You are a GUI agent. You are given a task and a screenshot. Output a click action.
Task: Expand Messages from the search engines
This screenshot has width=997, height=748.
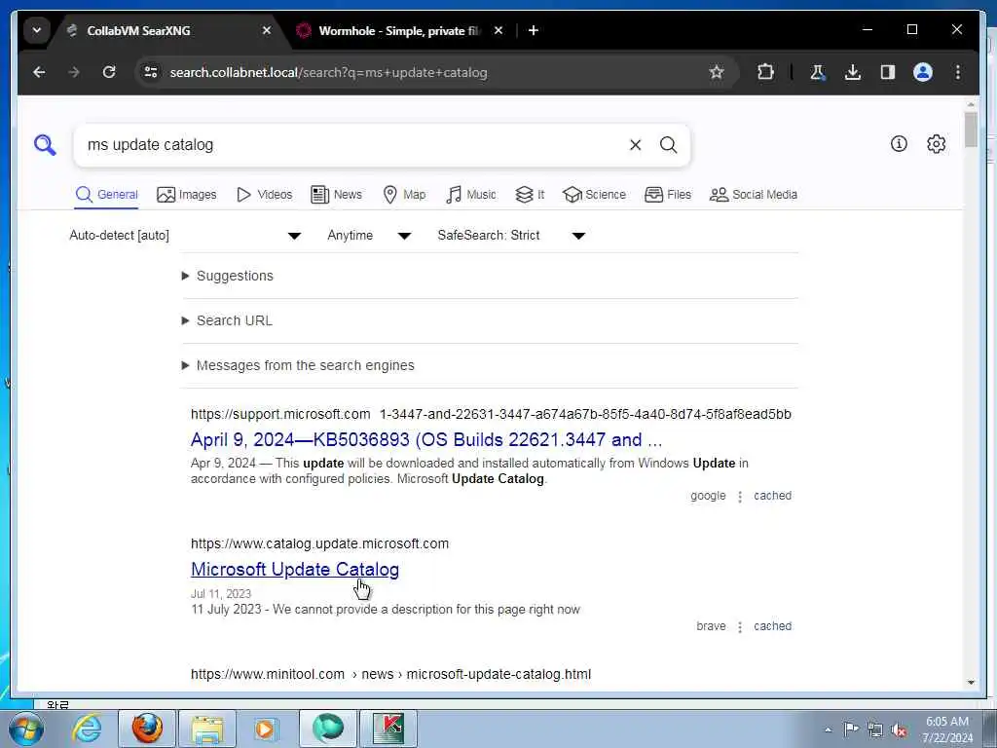[x=298, y=366]
